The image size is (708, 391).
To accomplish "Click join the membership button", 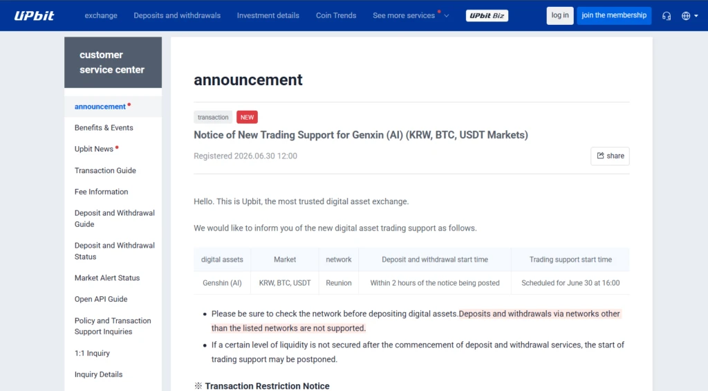I will (614, 15).
